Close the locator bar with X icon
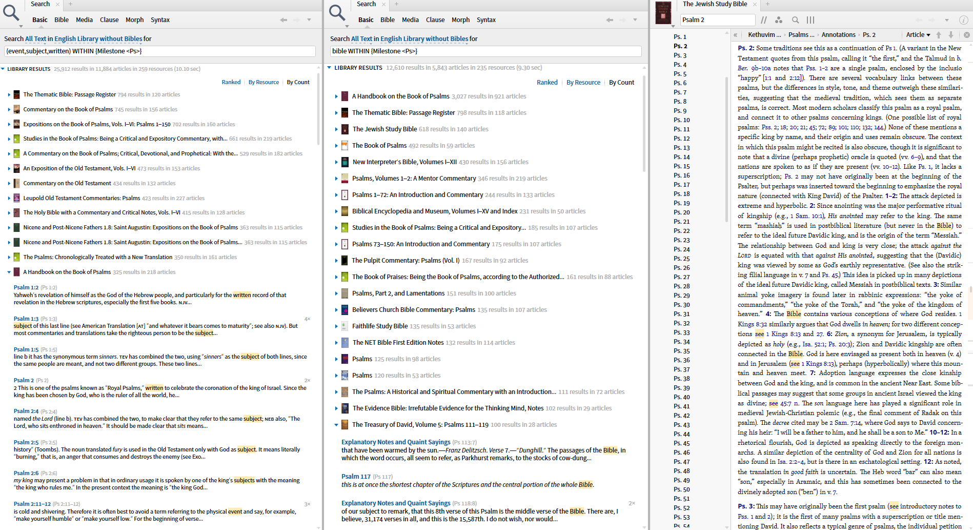 966,35
